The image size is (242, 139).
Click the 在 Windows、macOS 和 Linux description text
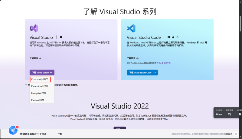(x=167, y=44)
